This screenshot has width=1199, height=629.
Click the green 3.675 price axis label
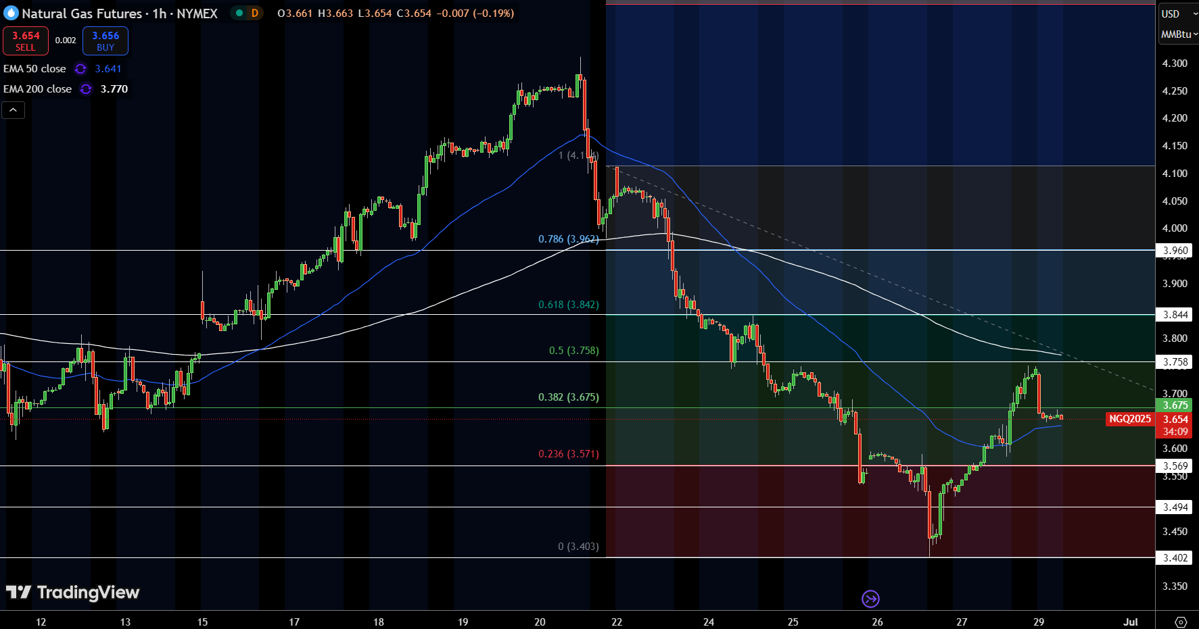tap(1175, 405)
